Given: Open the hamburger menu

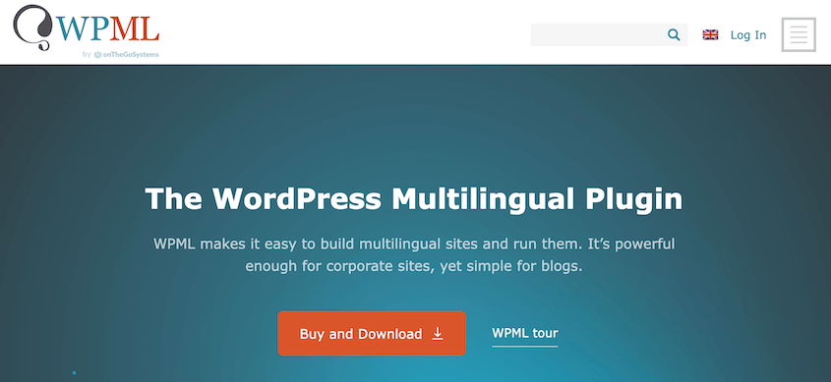Looking at the screenshot, I should coord(799,35).
